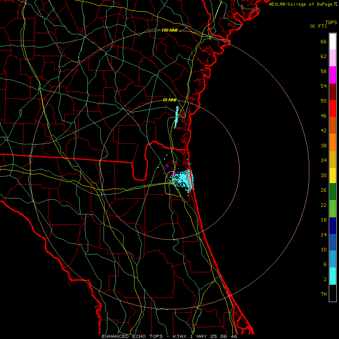
Task: Select the dark red maroon legend swatch
Action: [333, 92]
